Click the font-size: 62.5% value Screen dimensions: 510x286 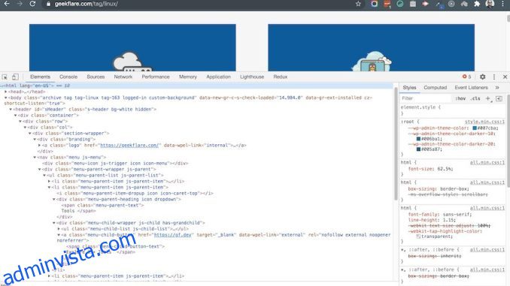[x=444, y=169]
